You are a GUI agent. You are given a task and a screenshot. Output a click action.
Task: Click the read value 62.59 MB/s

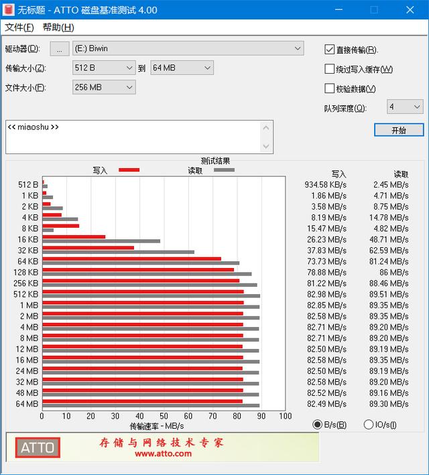(x=389, y=251)
